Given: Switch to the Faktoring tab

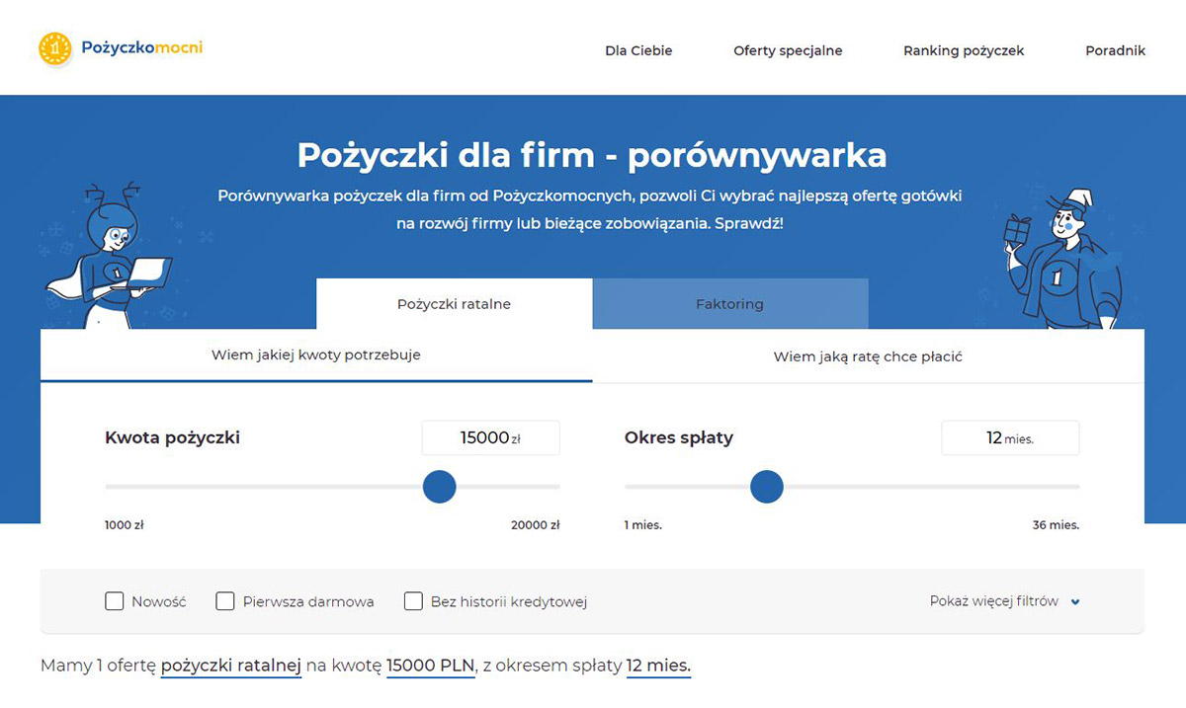Looking at the screenshot, I should pyautogui.click(x=729, y=304).
